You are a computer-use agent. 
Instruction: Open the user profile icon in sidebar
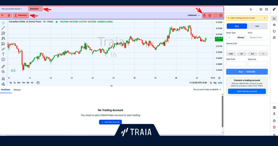(274, 114)
